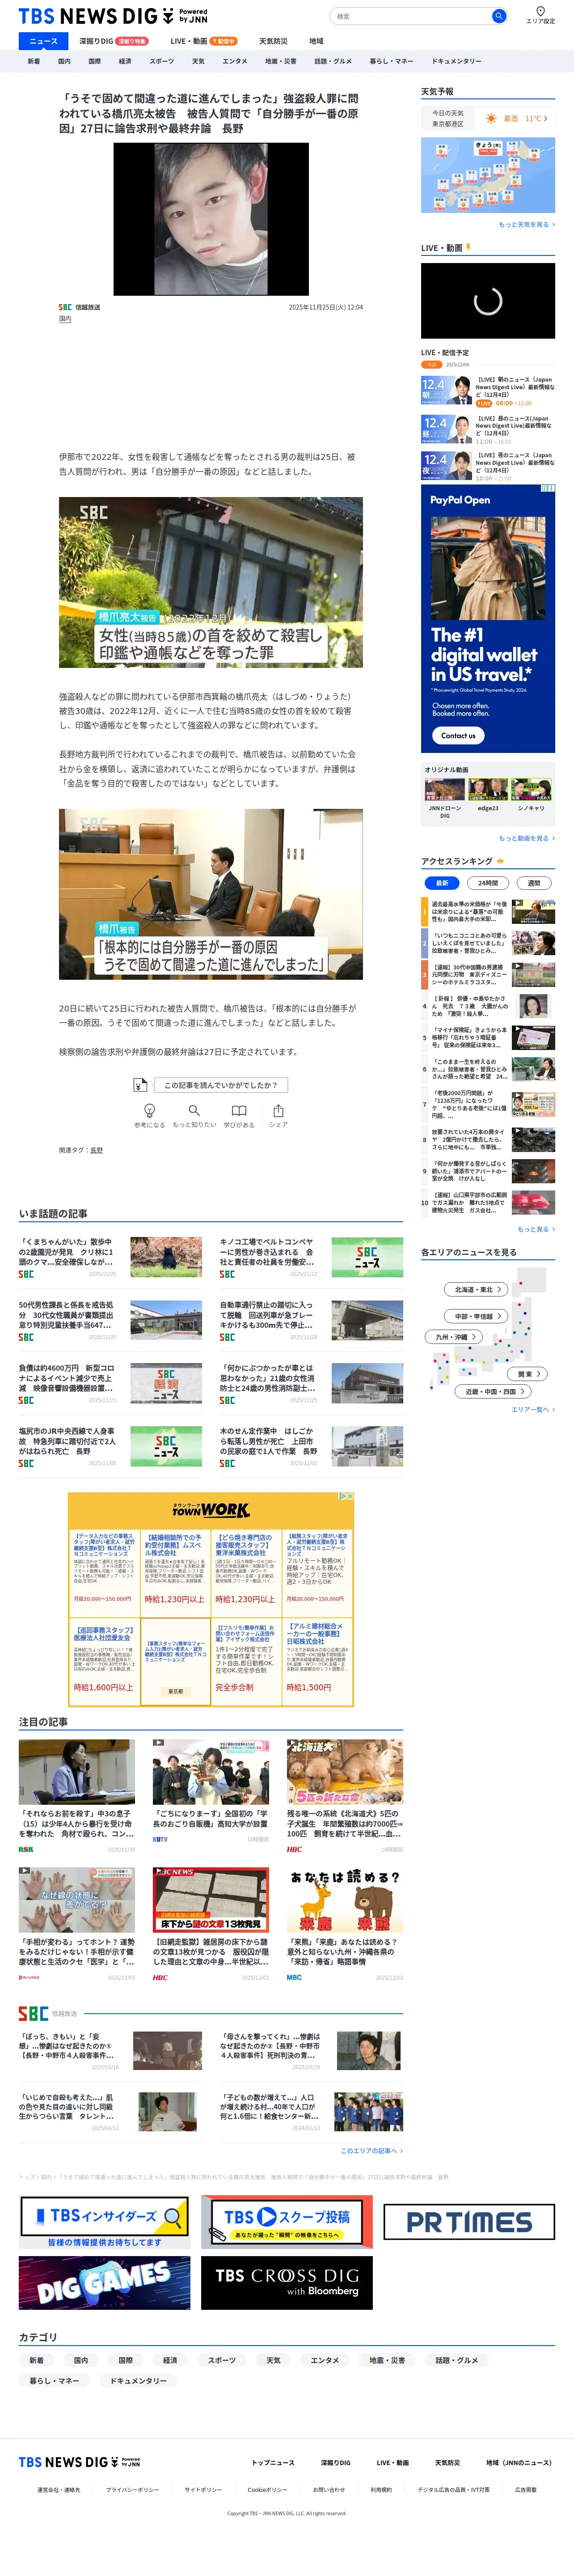Open the DIG GAMES banner
The width and height of the screenshot is (574, 2576).
click(104, 2283)
